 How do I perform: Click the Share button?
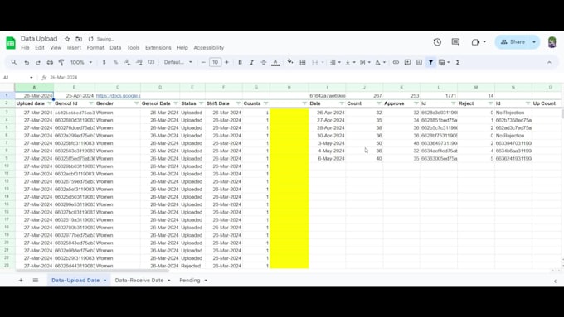pyautogui.click(x=513, y=42)
